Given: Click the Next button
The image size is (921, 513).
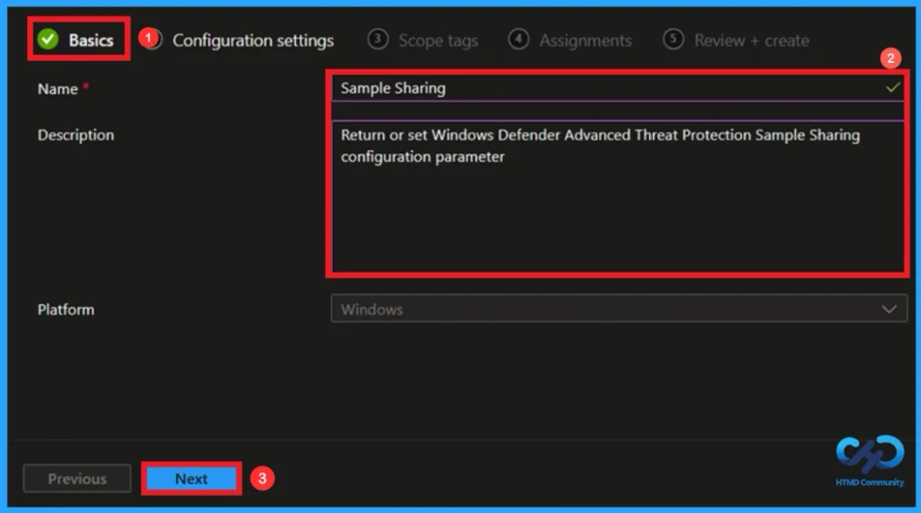Looking at the screenshot, I should coord(192,478).
